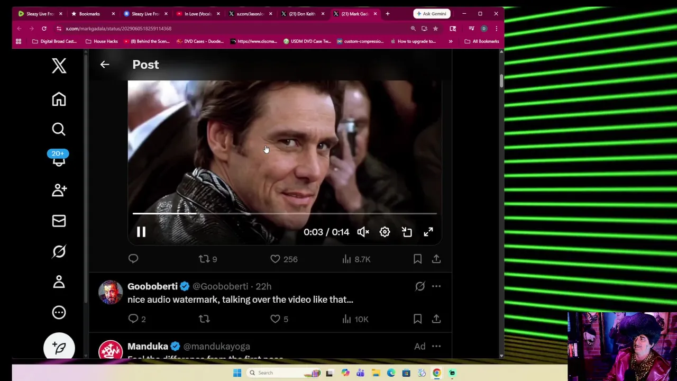
Task: Open Chrome profile avatar
Action: click(483, 29)
